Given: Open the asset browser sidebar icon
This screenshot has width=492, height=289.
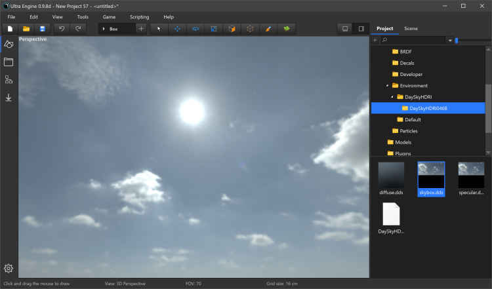Looking at the screenshot, I should (x=9, y=62).
